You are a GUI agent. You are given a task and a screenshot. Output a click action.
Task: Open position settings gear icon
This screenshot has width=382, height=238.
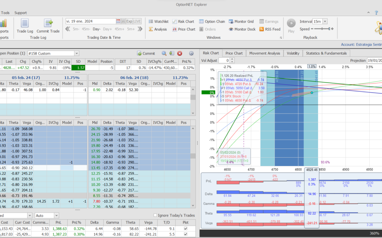coord(191,53)
